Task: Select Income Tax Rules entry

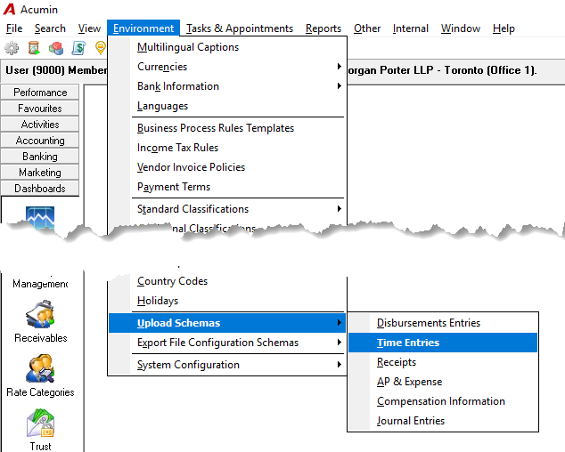Action: click(227, 148)
